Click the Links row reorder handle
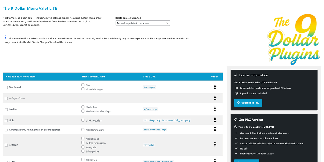The image size is (324, 162). [x=215, y=120]
